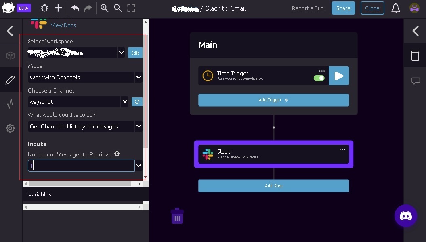Open the Mode dropdown arrow

point(139,77)
